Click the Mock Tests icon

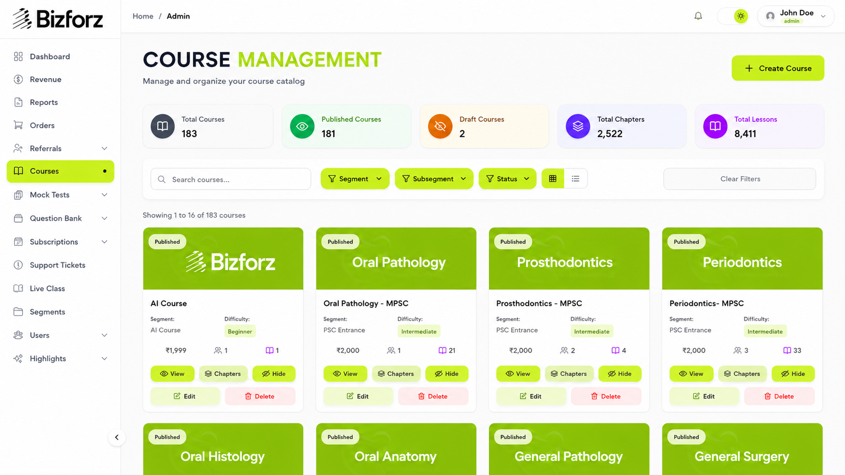coord(18,195)
